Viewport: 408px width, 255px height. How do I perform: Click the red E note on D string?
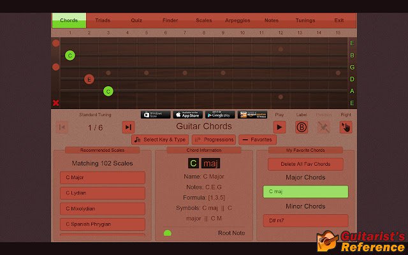89,79
